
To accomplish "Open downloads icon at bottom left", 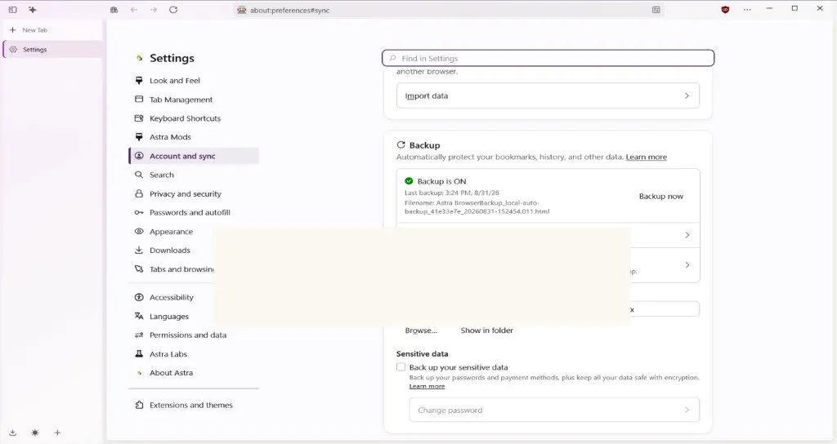I will [13, 433].
